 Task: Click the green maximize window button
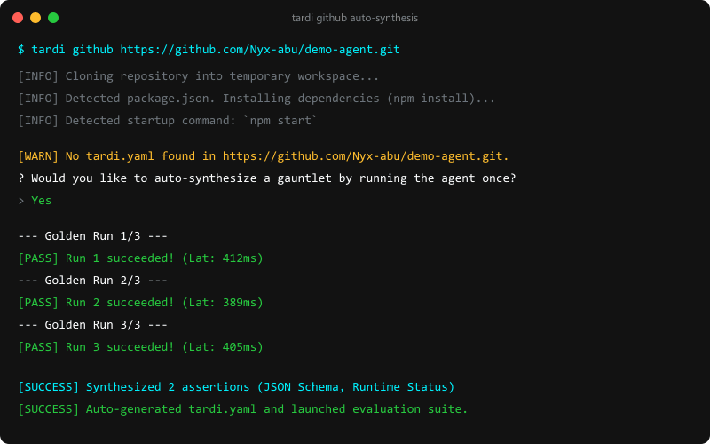click(x=53, y=18)
